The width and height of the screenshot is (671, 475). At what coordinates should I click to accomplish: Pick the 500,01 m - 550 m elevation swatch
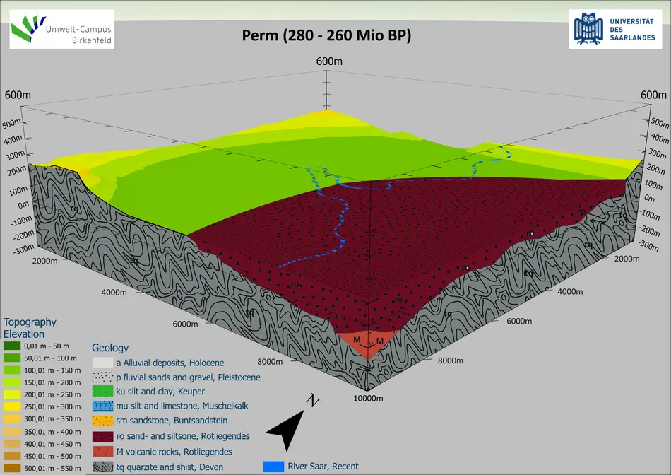(13, 469)
